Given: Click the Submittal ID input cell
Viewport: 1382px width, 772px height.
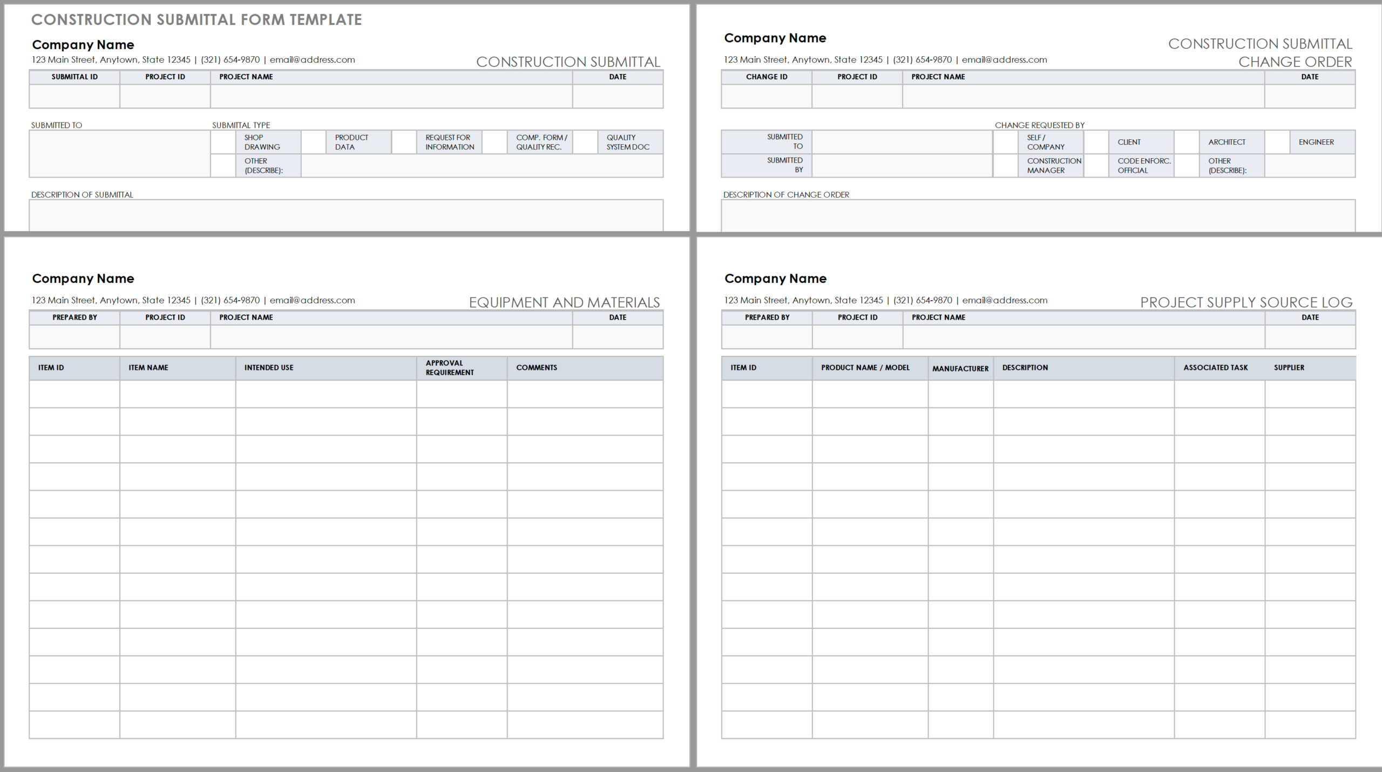Looking at the screenshot, I should tap(74, 97).
